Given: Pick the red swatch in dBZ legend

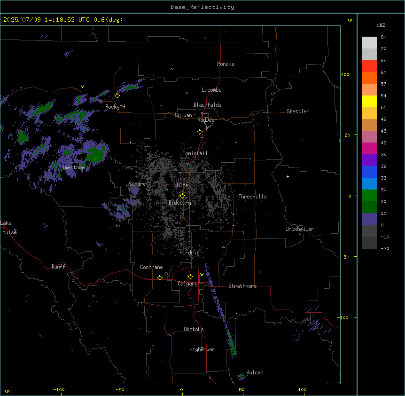Looking at the screenshot, I should tap(369, 66).
